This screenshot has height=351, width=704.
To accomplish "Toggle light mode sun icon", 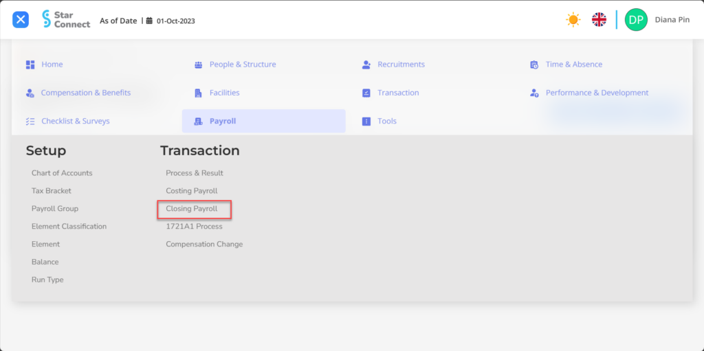I will tap(573, 20).
